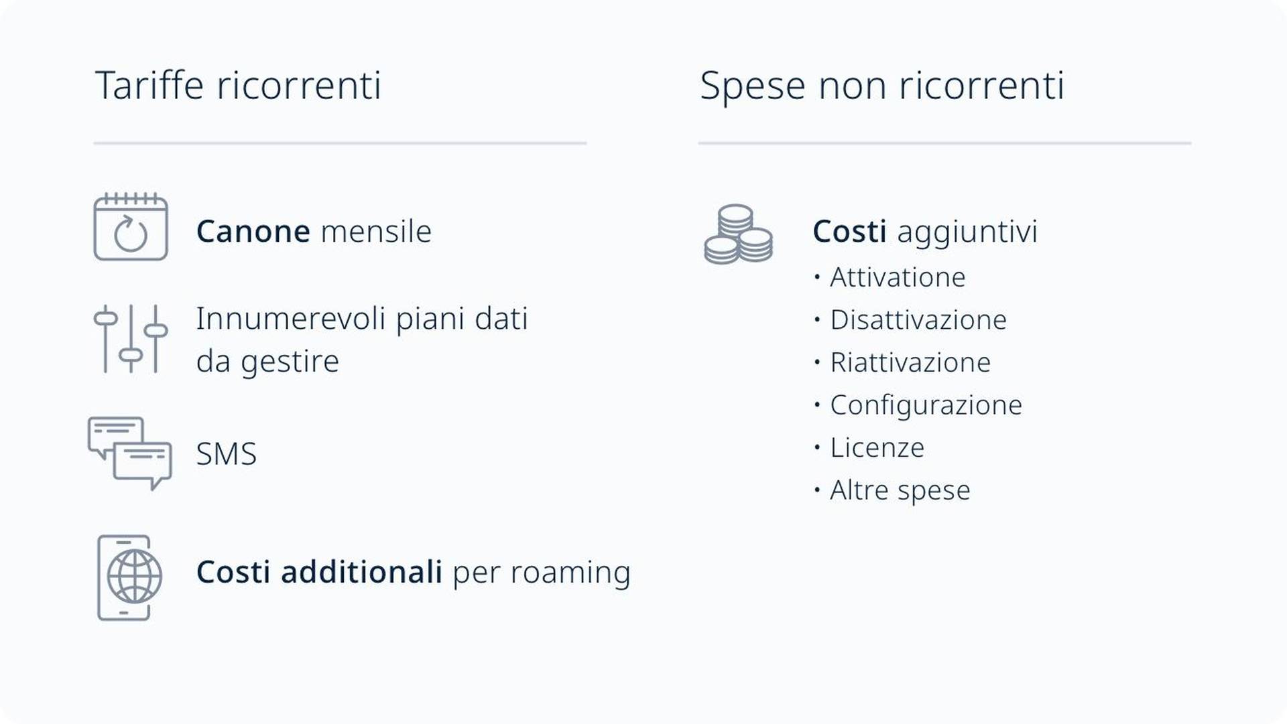Select the Canone mensile text
Viewport: 1287px width, 724px height.
click(314, 232)
